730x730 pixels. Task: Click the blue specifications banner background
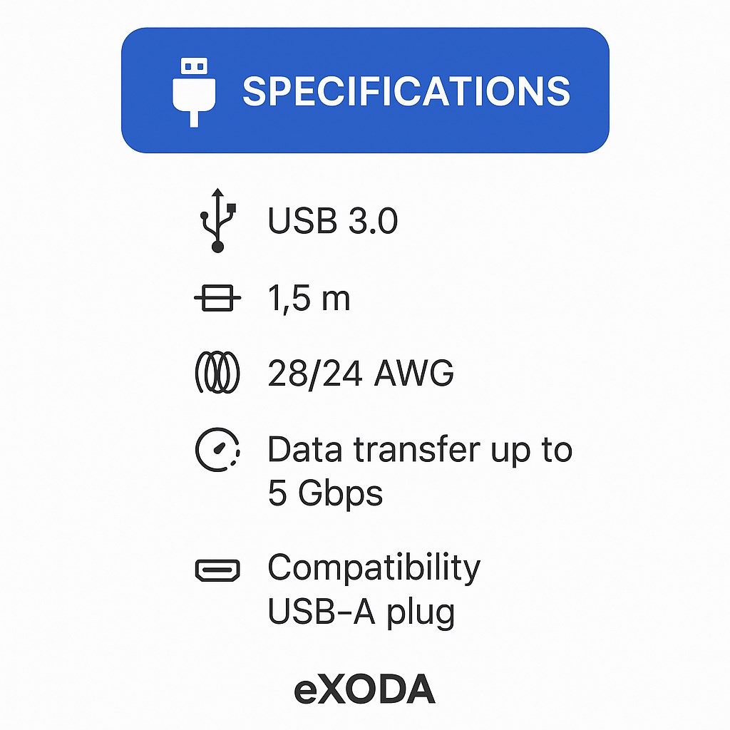tap(365, 91)
